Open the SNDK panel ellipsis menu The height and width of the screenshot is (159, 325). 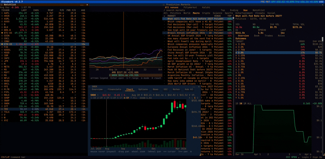pyautogui.click(x=194, y=86)
